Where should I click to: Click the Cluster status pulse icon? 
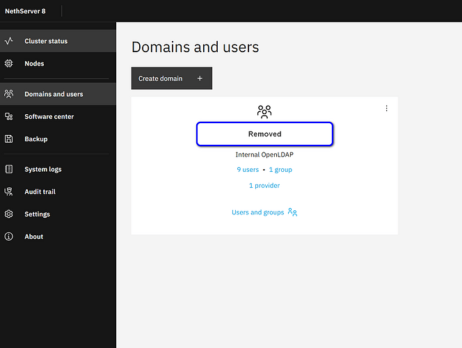[x=9, y=40]
